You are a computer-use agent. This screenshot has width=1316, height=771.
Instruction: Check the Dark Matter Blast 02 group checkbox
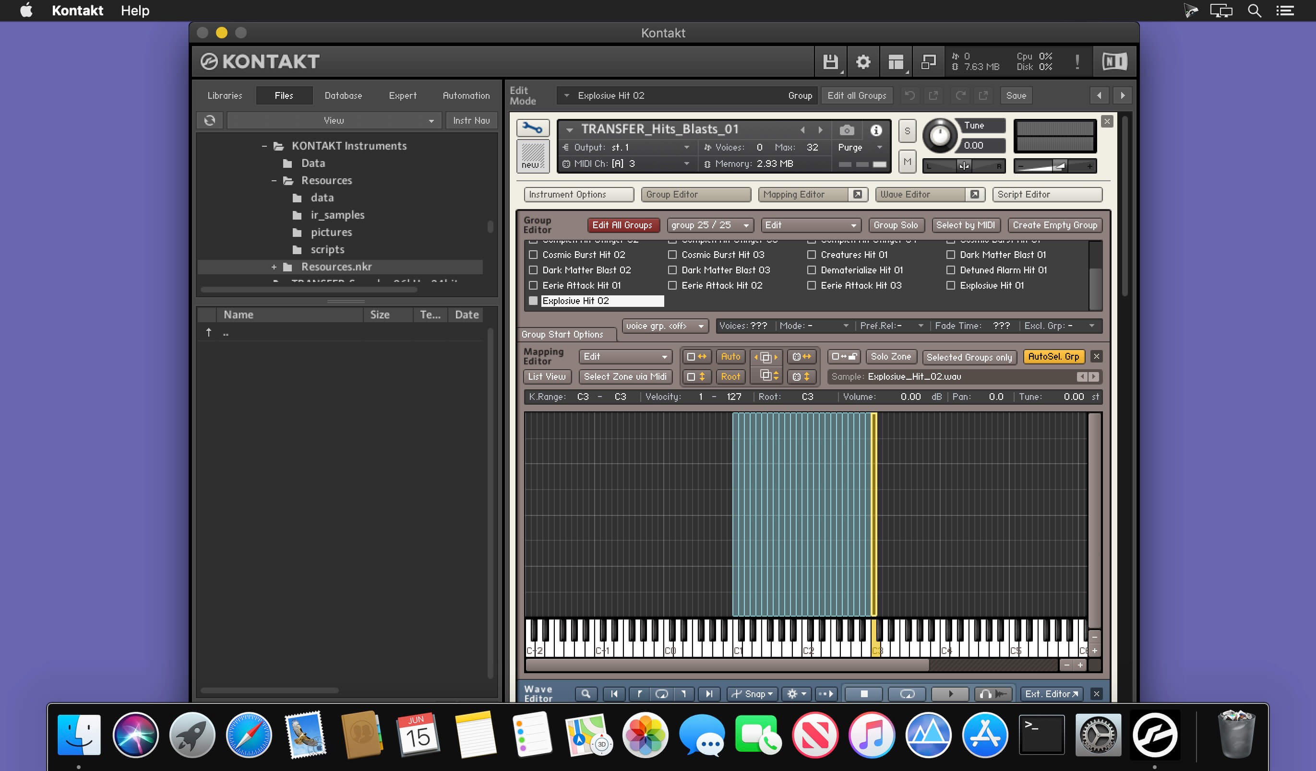533,270
